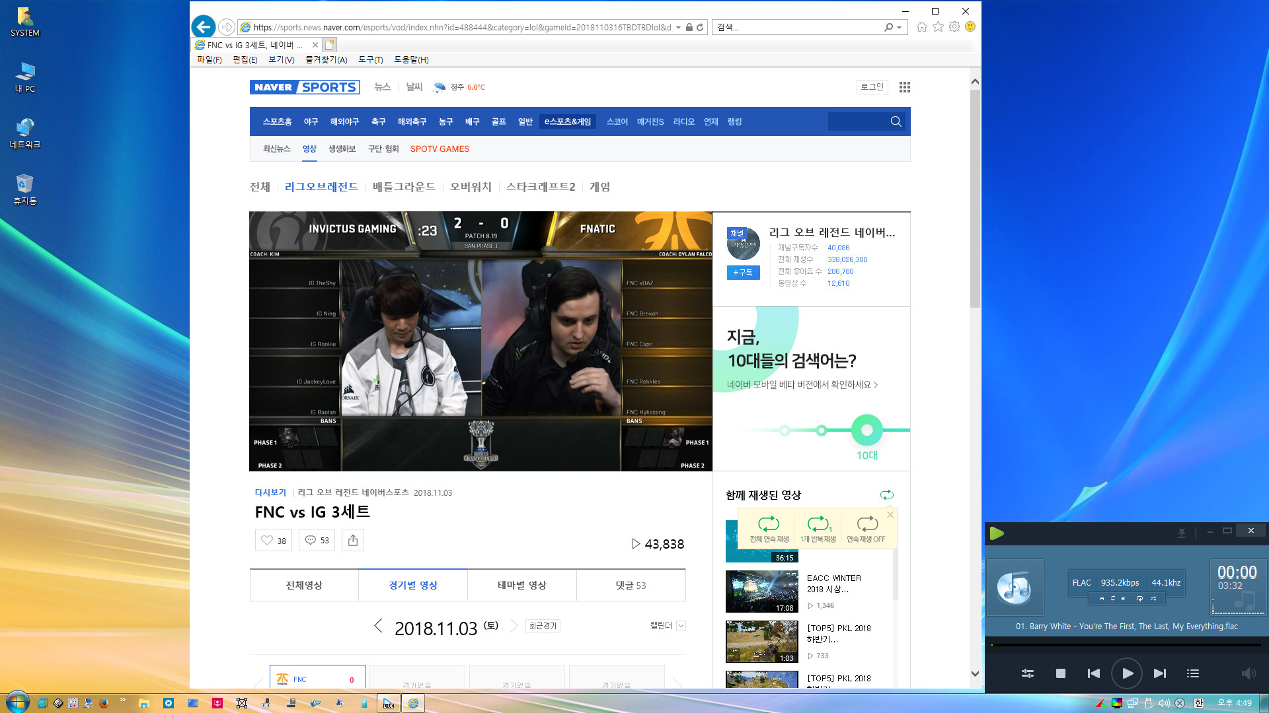Viewport: 1269px width, 713px height.
Task: Expand hidden quick launch chevron on taskbar
Action: [123, 700]
